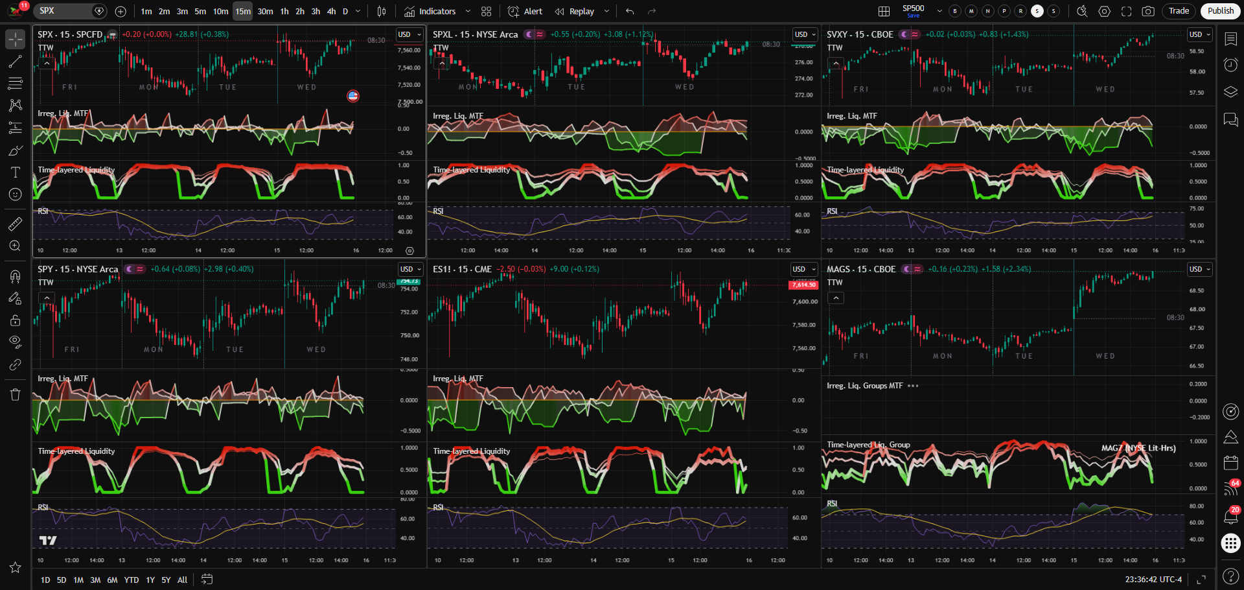This screenshot has width=1244, height=590.
Task: Take a chart snapshot with camera icon
Action: (x=1148, y=11)
